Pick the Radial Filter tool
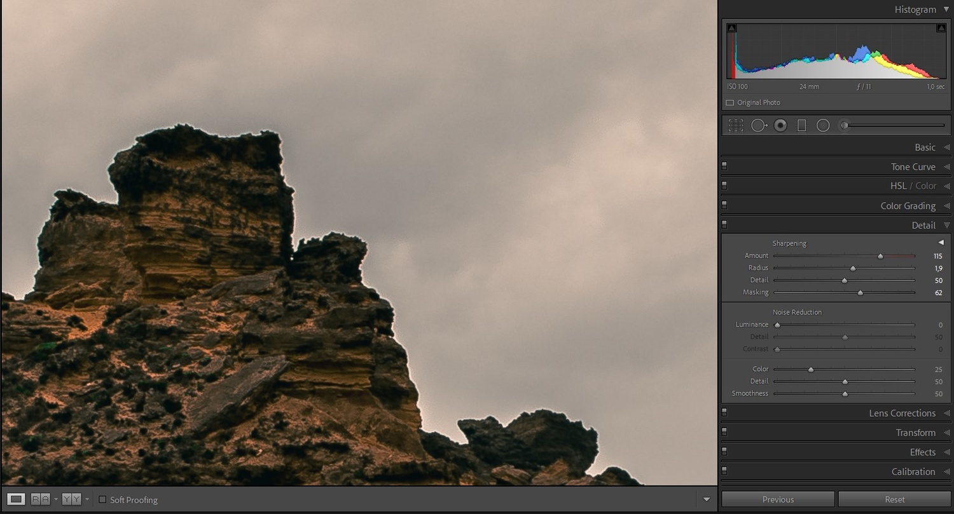The width and height of the screenshot is (954, 514). (823, 126)
